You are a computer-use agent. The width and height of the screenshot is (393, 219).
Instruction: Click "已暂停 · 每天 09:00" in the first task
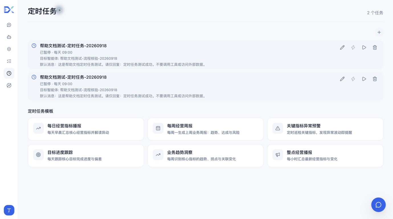point(56,52)
